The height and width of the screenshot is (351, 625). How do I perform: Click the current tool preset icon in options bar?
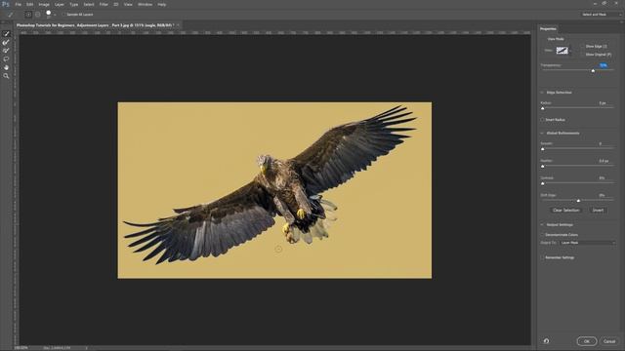[11, 15]
